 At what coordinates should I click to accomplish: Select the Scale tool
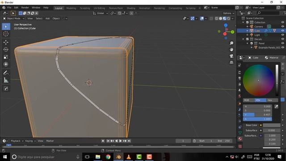pos(6,57)
